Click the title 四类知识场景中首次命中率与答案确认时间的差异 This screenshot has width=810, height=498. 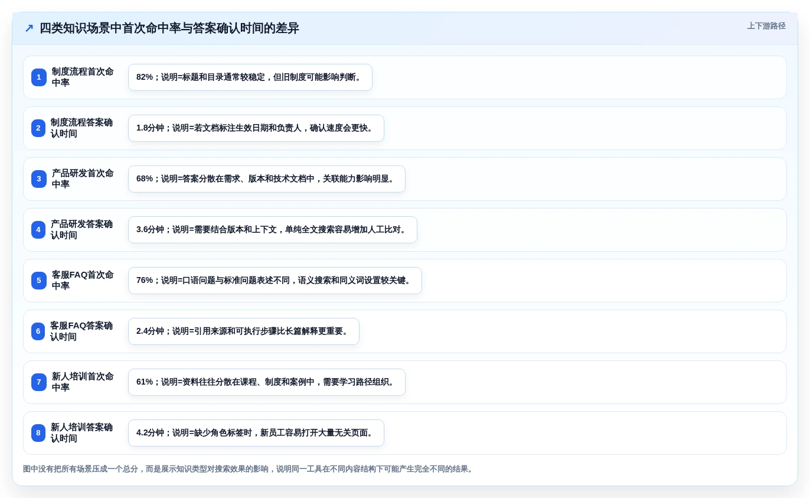point(169,28)
